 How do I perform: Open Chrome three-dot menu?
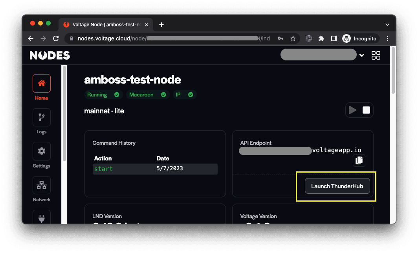388,38
